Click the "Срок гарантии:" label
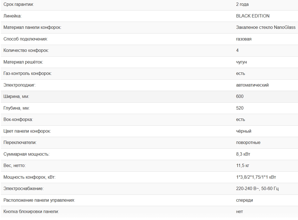Viewport: 298px width, 220px height. (19, 4)
